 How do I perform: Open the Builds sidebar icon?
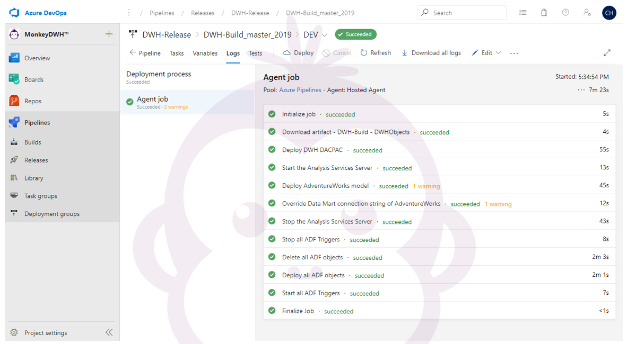14,142
